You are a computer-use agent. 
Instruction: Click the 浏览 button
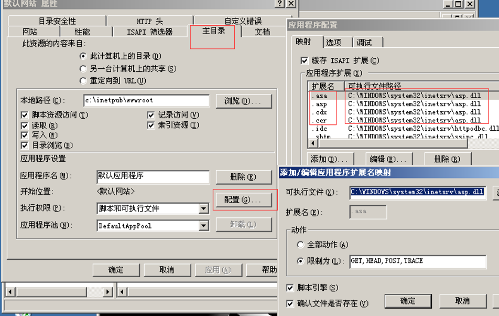(x=244, y=101)
